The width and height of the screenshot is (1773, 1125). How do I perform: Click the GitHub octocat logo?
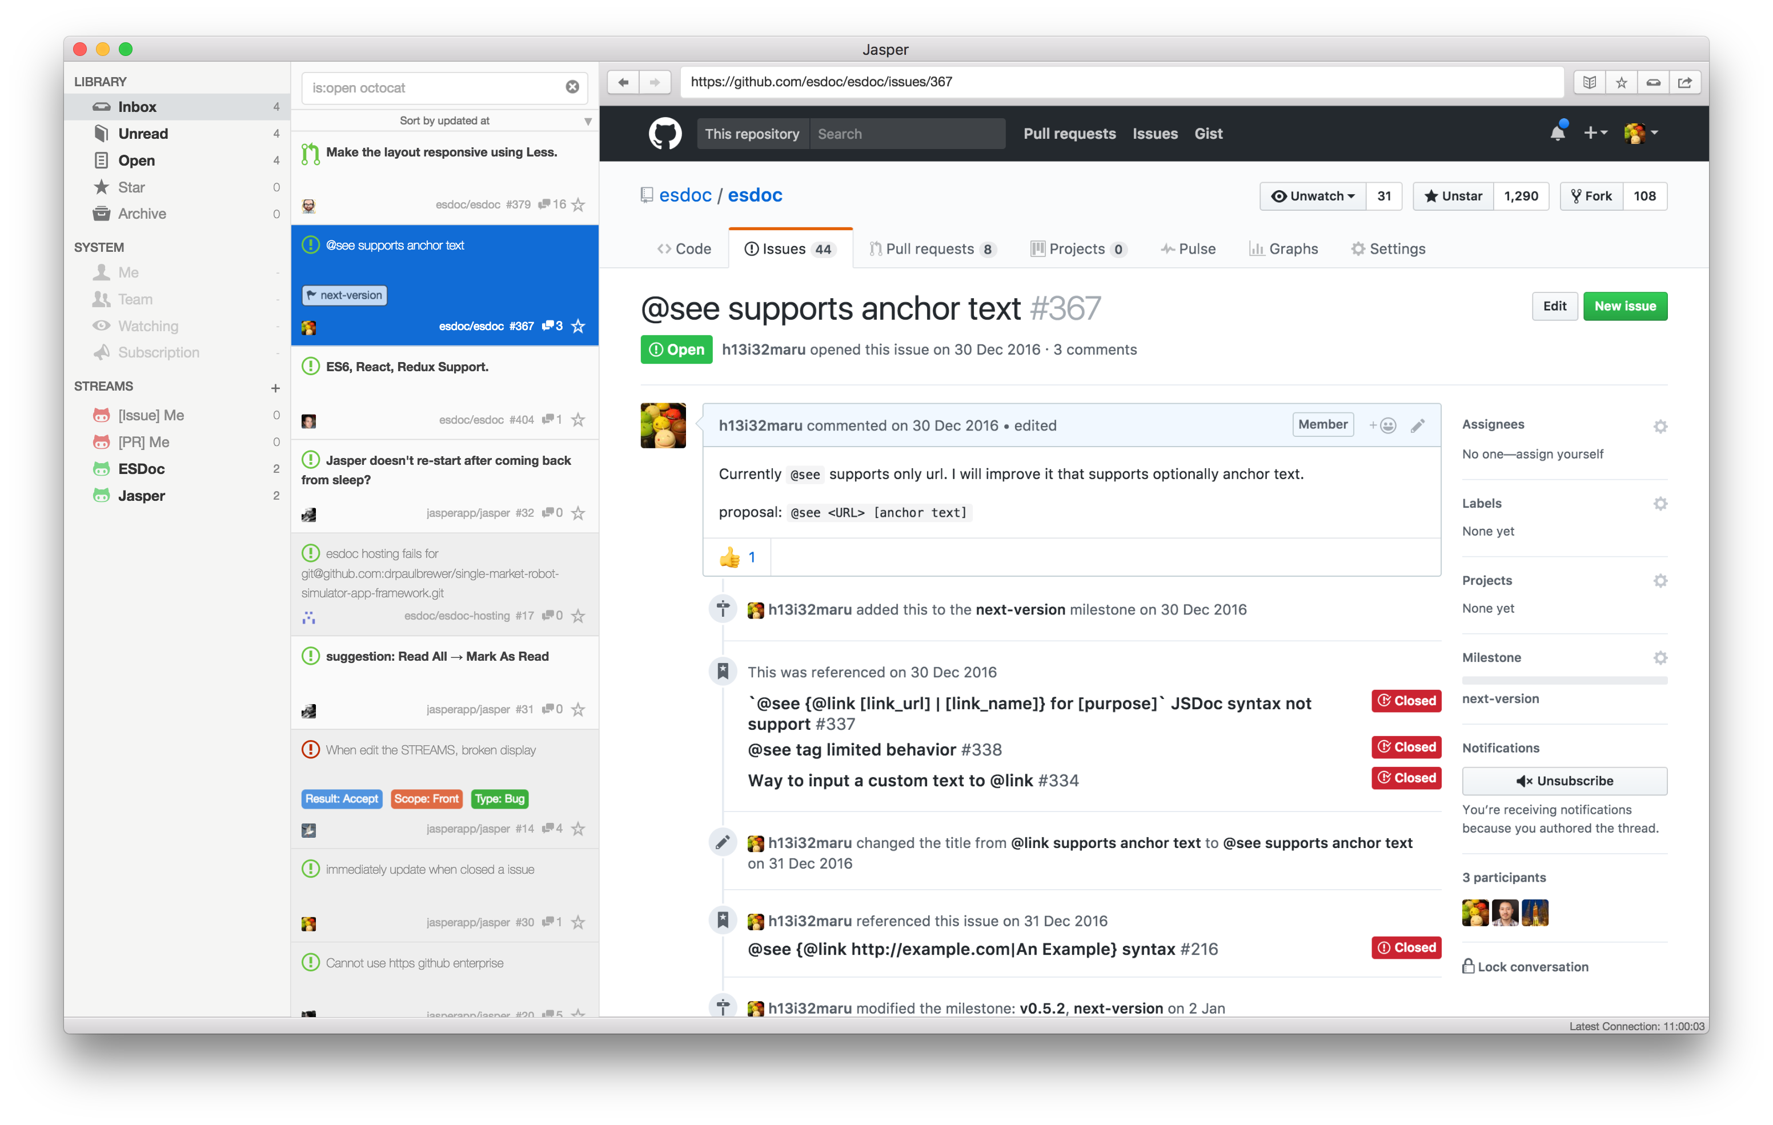pyautogui.click(x=664, y=134)
